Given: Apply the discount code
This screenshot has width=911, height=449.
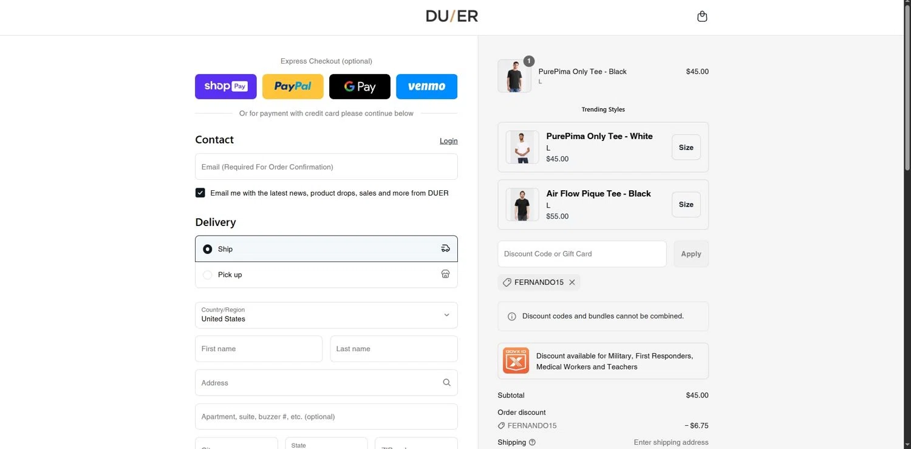Looking at the screenshot, I should click(691, 254).
